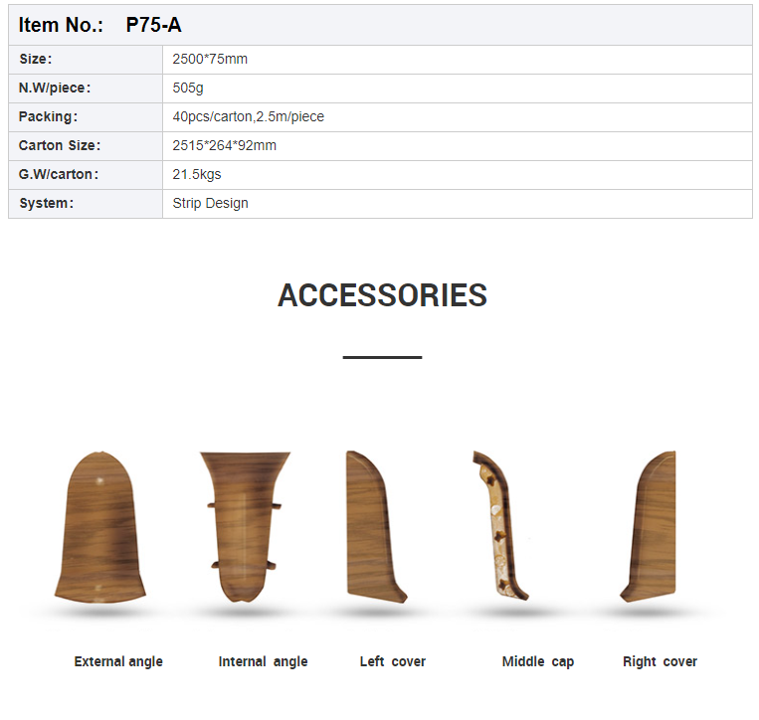Click the Right cover caption
759x720 pixels.
[660, 661]
